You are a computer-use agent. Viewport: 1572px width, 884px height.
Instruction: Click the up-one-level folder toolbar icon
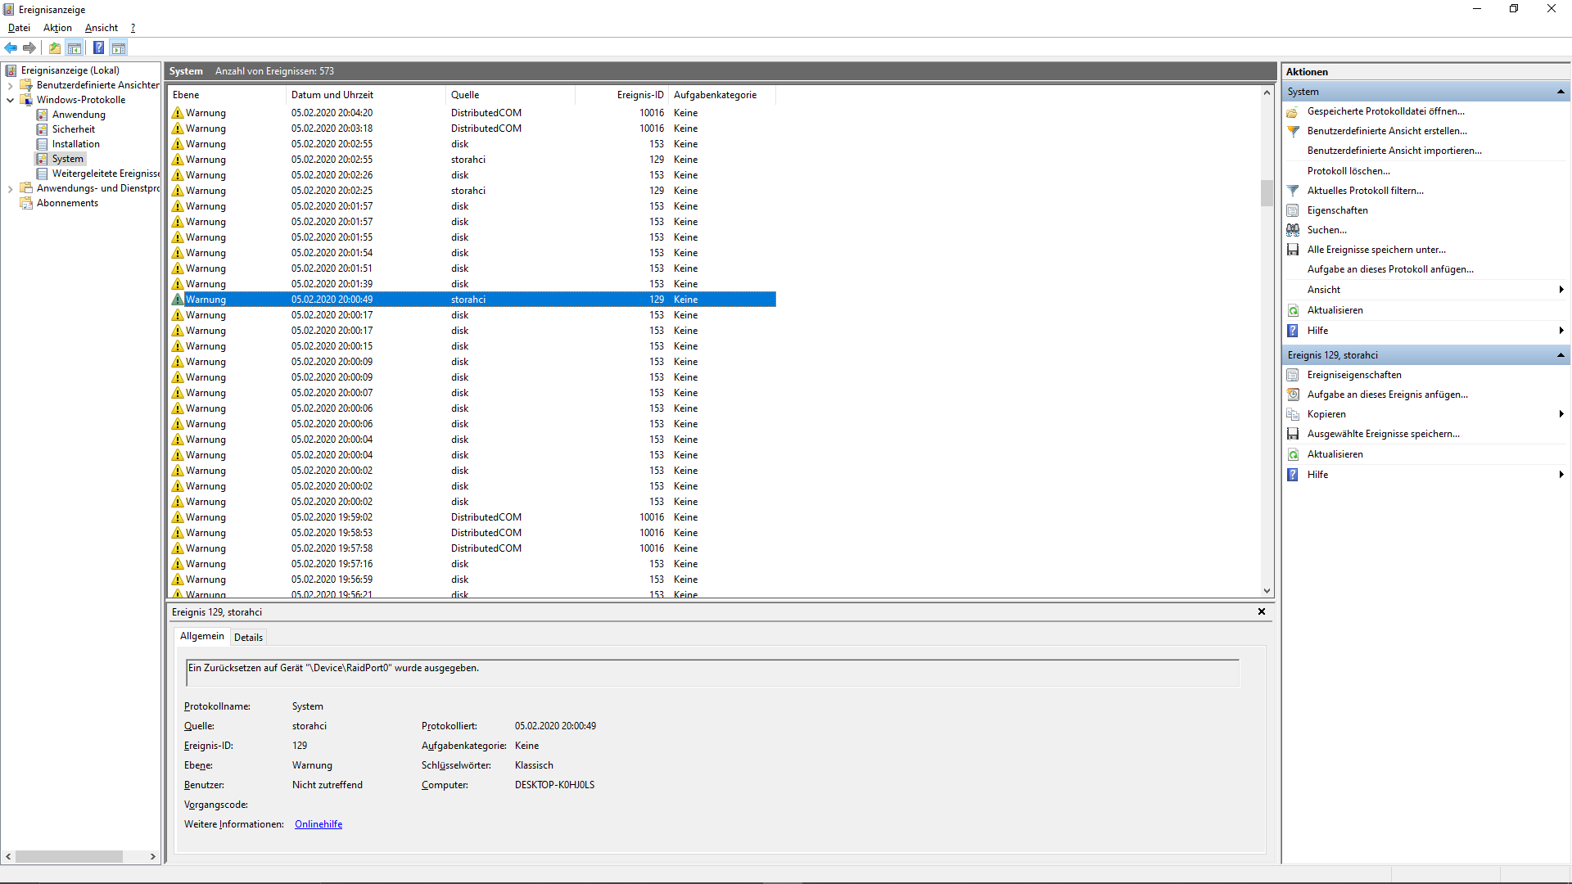tap(54, 47)
